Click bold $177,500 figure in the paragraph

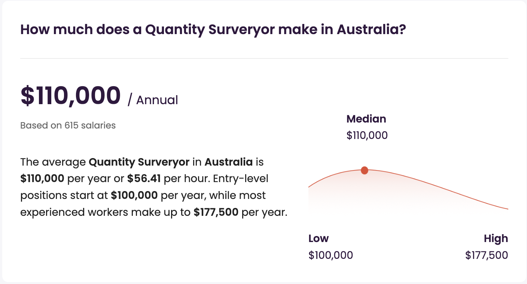pyautogui.click(x=216, y=212)
